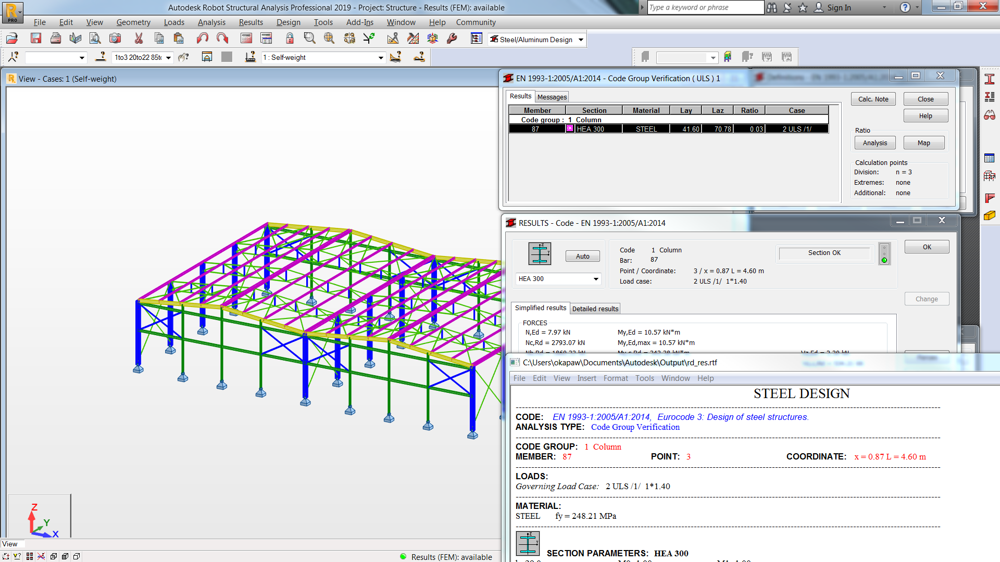Click the keyword search input field
This screenshot has width=1000, height=562.
pyautogui.click(x=705, y=7)
